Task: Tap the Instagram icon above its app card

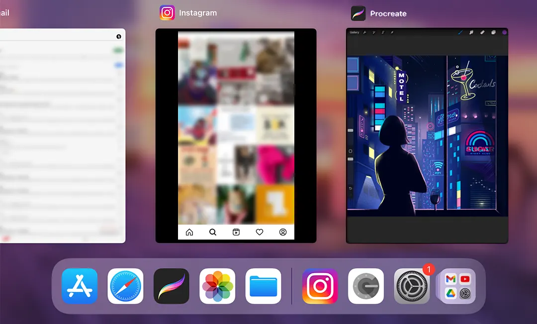Action: (x=167, y=12)
